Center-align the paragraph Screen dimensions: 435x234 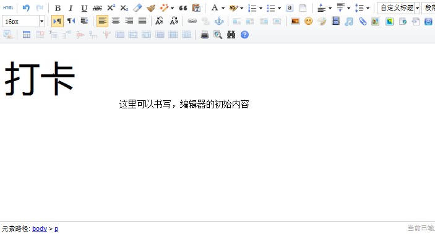[x=116, y=21]
